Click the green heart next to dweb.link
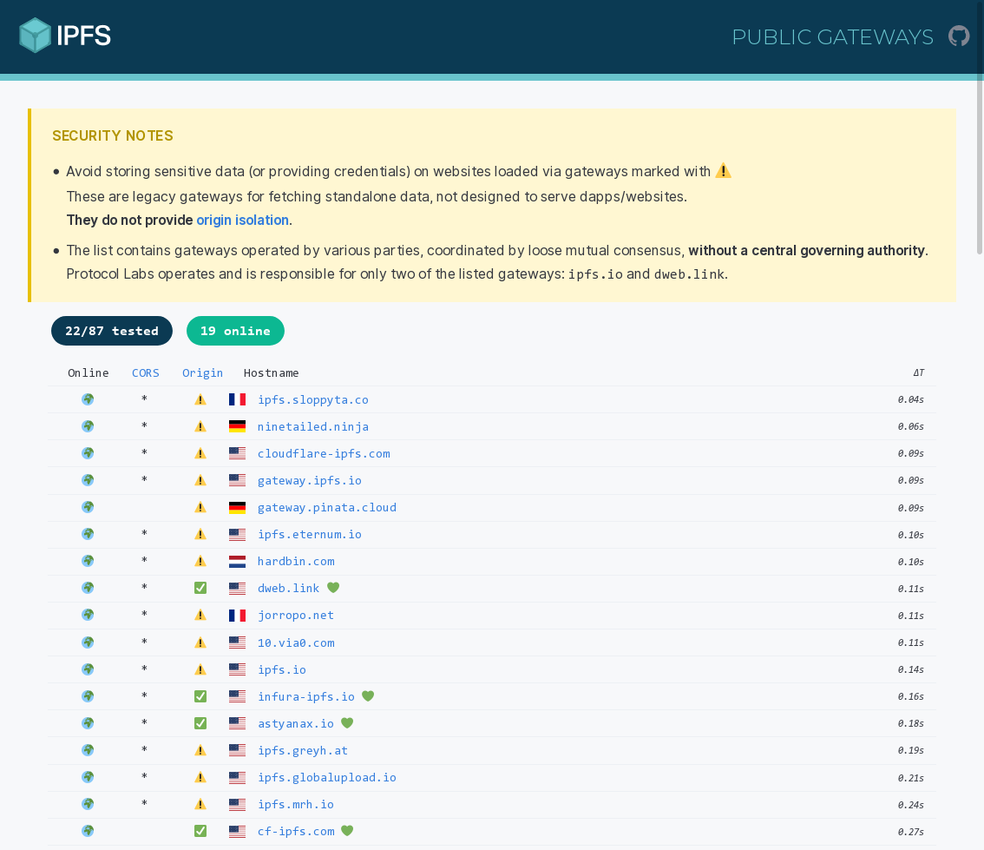The image size is (984, 850). pyautogui.click(x=333, y=588)
